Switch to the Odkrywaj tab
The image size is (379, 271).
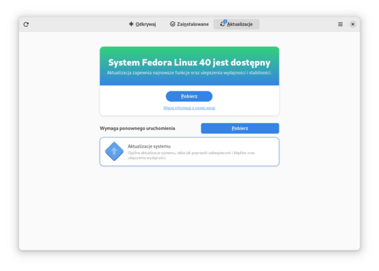pos(142,24)
